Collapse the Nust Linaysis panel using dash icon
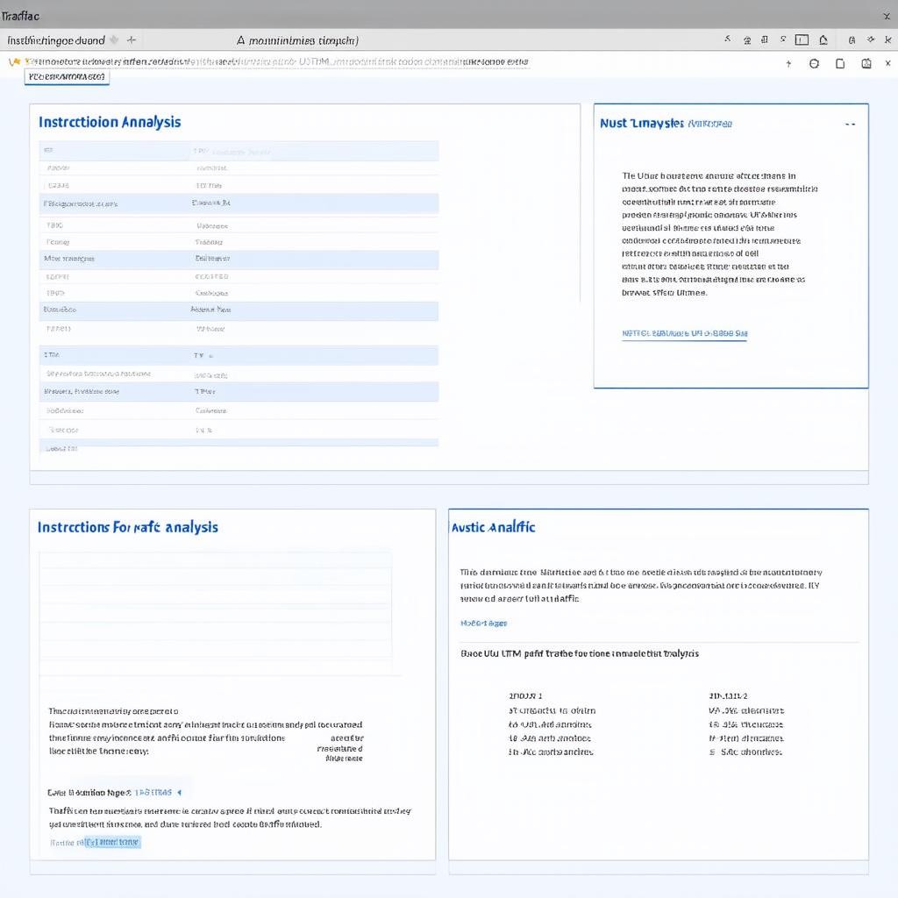Screen dimensions: 898x898 click(851, 125)
